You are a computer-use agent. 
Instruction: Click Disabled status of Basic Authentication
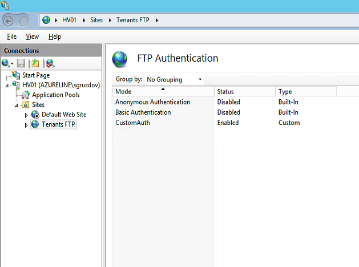coord(228,112)
